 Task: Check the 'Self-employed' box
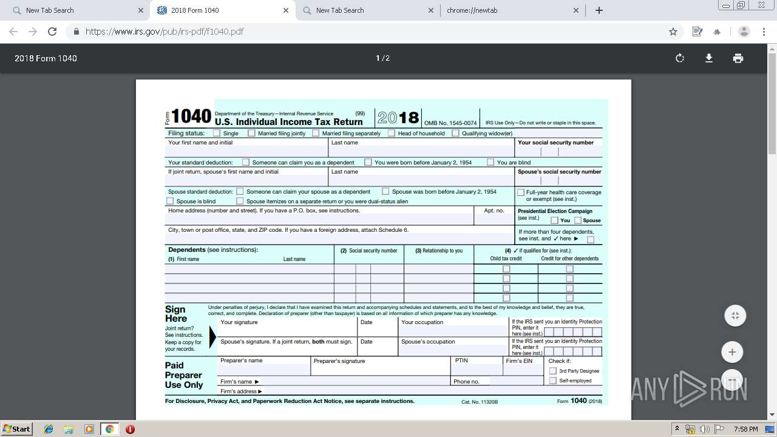click(552, 381)
